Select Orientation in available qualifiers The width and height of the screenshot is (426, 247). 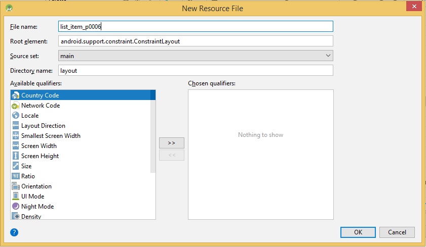[x=36, y=186]
